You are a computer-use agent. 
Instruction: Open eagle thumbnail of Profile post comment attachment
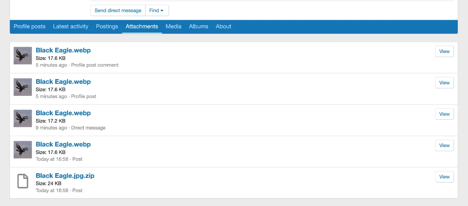click(23, 56)
